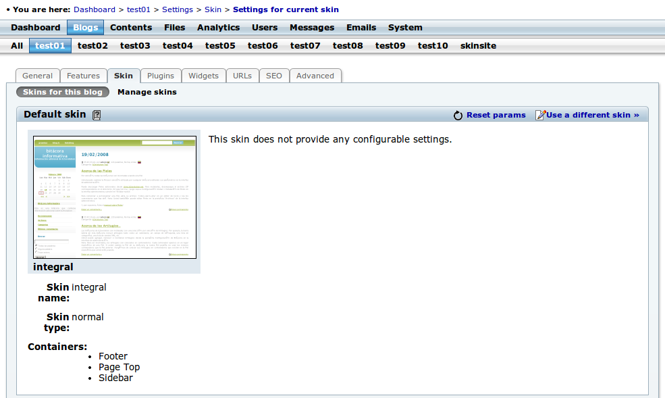Image resolution: width=665 pixels, height=398 pixels.
Task: Select Skins for this blog subtab
Action: coord(63,92)
